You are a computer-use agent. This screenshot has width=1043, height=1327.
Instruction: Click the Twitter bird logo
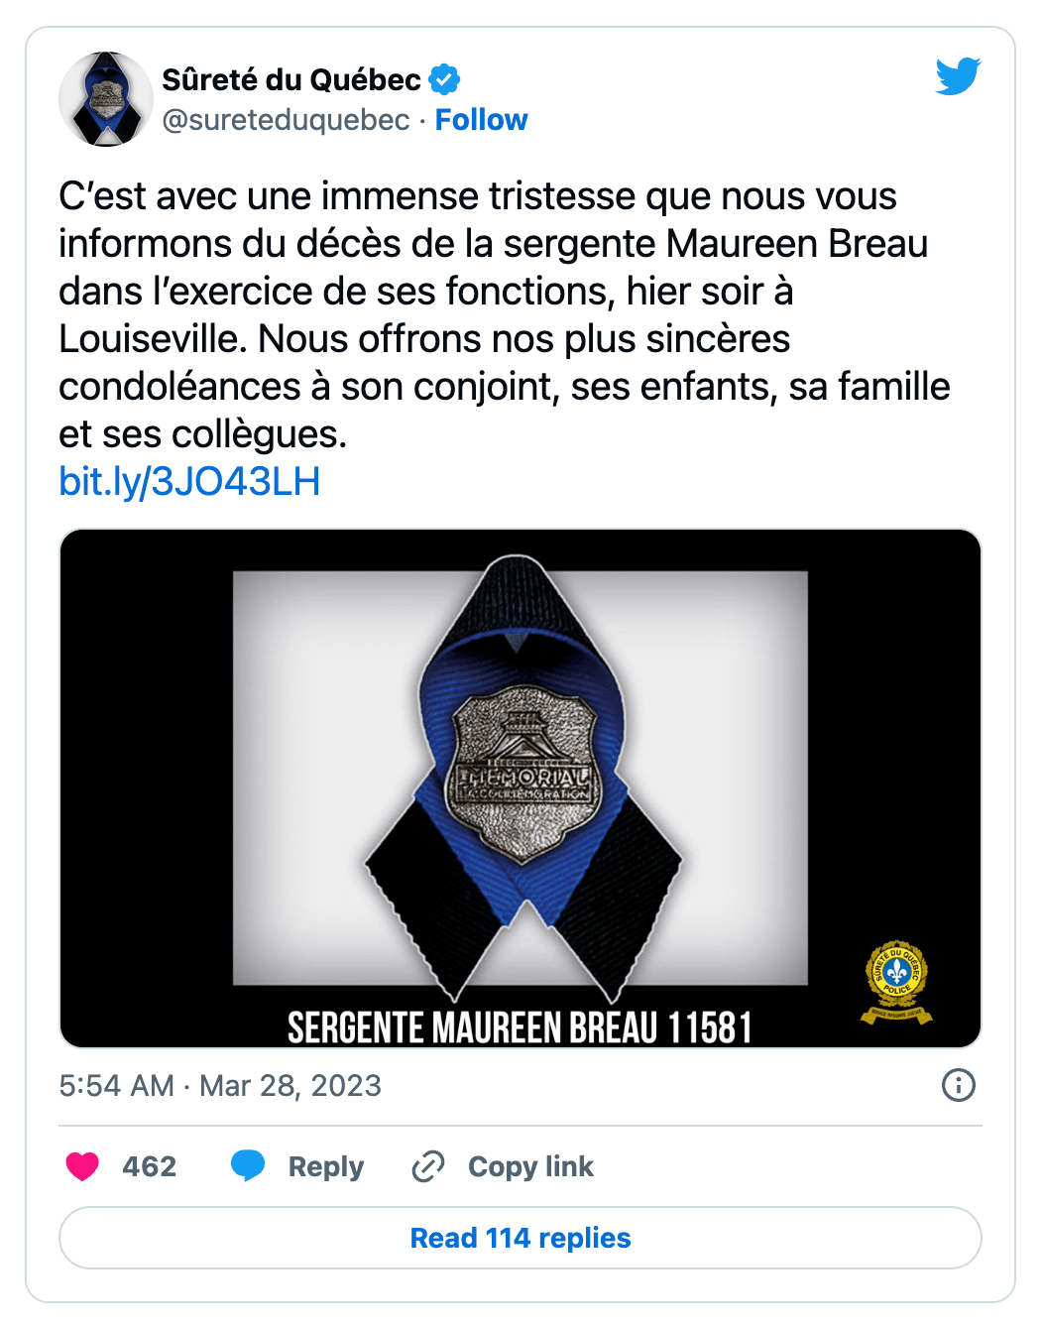point(958,76)
